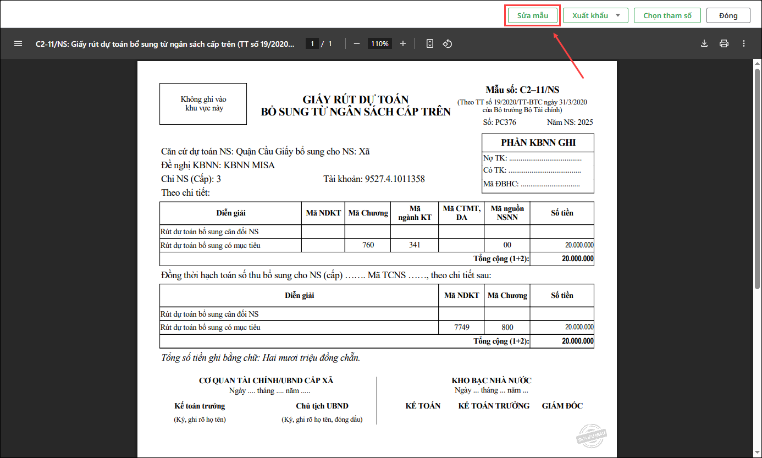Zoom in using the plus icon
The height and width of the screenshot is (458, 762).
point(403,43)
